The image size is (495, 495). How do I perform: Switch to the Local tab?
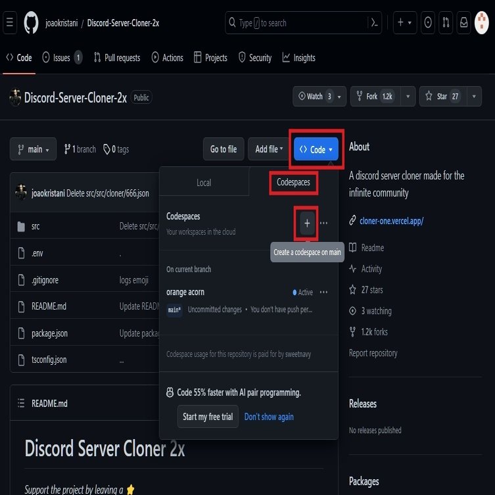204,183
